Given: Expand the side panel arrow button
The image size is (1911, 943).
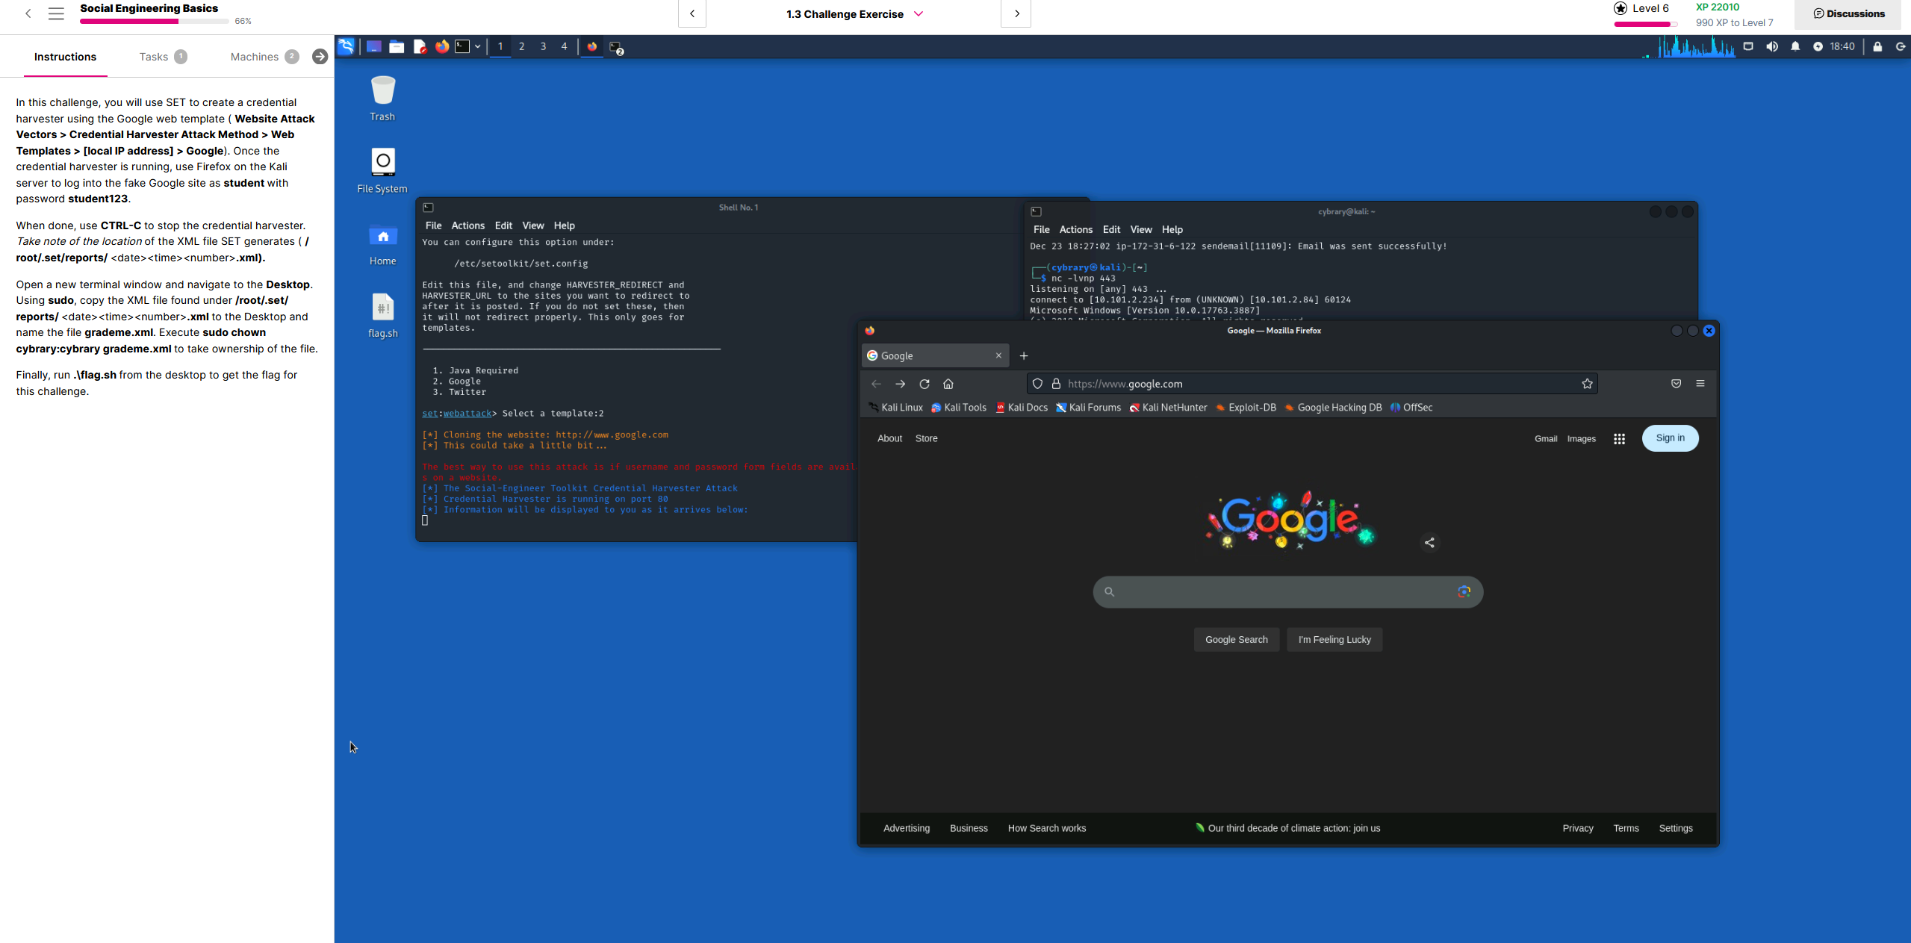Looking at the screenshot, I should coord(320,57).
